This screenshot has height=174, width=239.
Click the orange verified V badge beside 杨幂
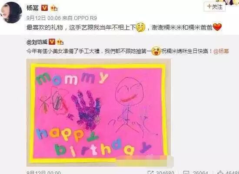(x=44, y=8)
